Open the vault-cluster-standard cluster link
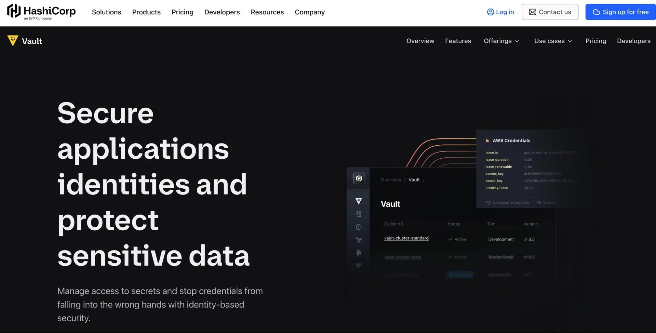This screenshot has width=656, height=333. point(406,238)
